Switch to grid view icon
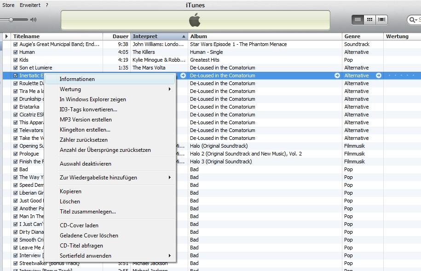421x271 pixels. (x=370, y=20)
